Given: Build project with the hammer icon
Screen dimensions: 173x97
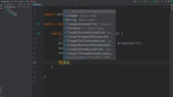Looking at the screenshot, I should click(139, 1).
